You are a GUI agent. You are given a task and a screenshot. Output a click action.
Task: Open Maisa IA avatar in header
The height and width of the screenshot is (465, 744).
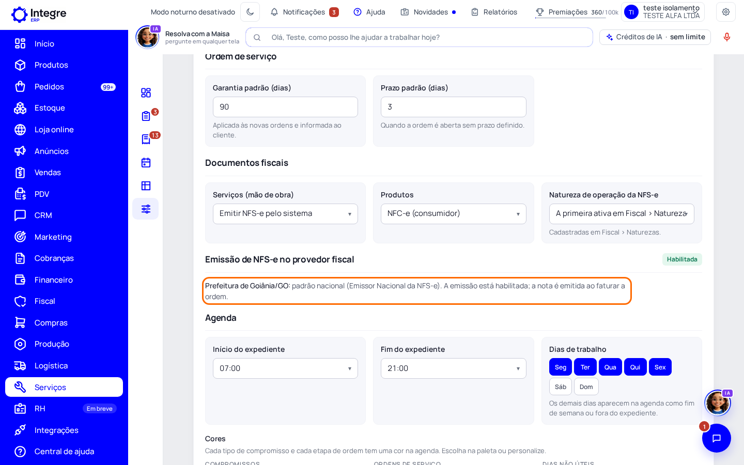[x=148, y=37]
